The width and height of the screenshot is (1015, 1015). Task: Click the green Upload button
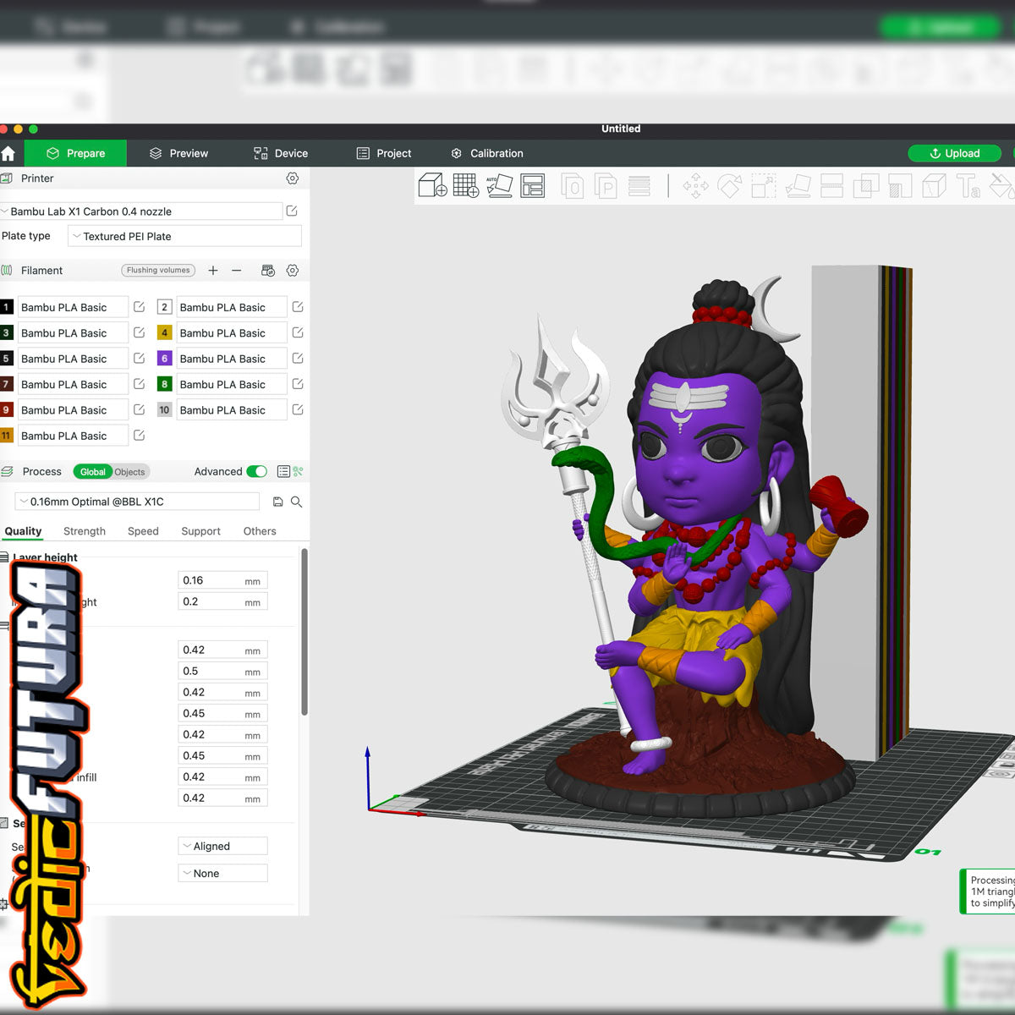click(954, 153)
